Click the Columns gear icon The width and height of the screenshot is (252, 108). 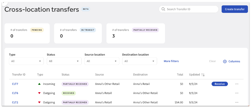tap(225, 62)
